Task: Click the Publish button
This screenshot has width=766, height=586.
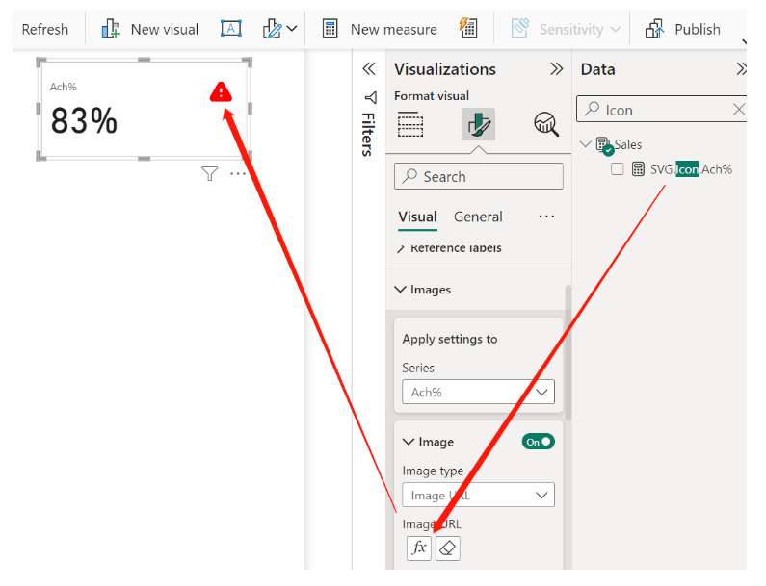Action: [683, 29]
